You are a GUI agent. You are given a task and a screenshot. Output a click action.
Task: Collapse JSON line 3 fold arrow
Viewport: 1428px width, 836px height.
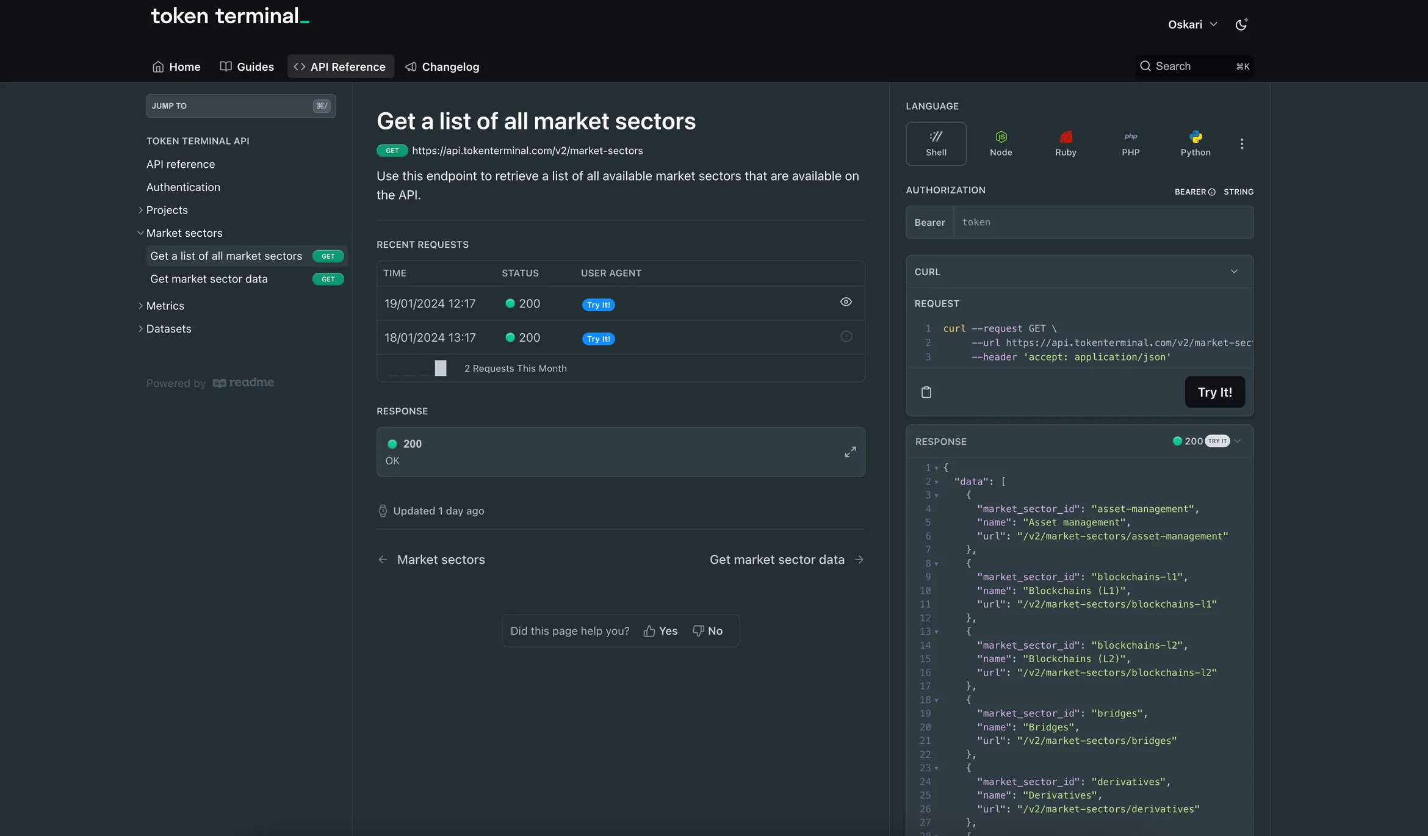[x=936, y=495]
